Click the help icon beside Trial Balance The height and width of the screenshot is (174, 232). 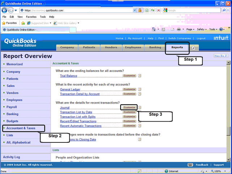pos(139,76)
